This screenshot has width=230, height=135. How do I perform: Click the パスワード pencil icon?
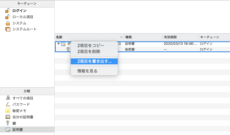click(x=8, y=104)
